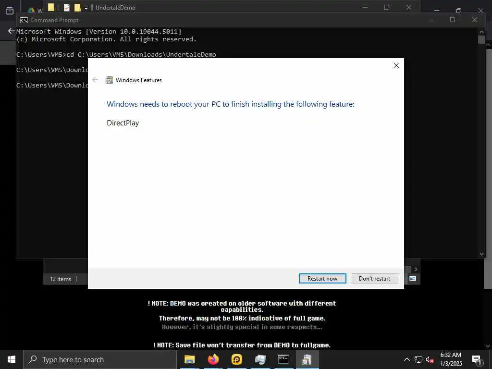The height and width of the screenshot is (369, 492).
Task: Open the yellow circular taskbar app
Action: (236, 359)
